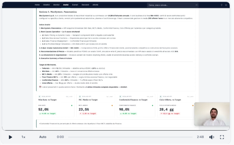Click the calendar icon beside the quarter note
Image resolution: width=234 pixels, height=145 pixels.
click(x=40, y=87)
